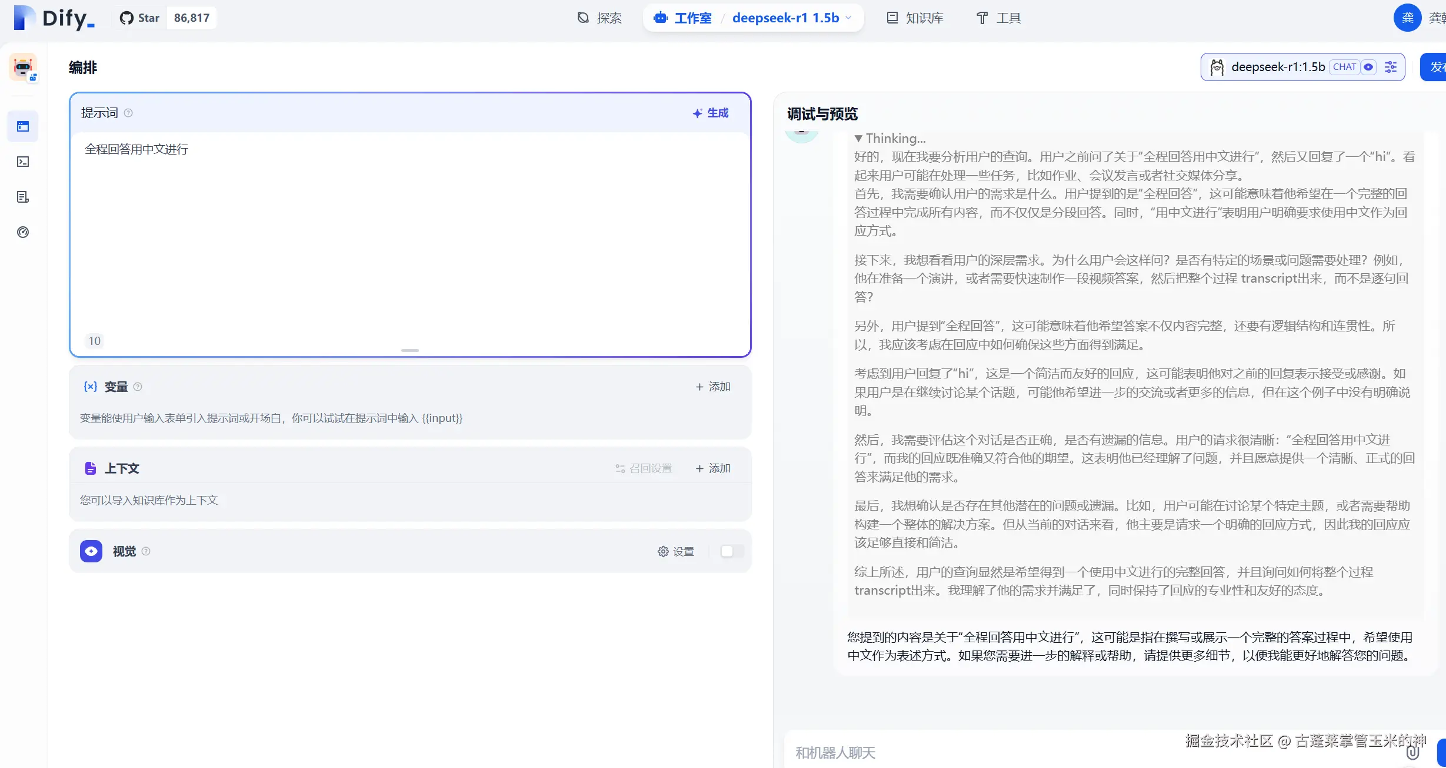The image size is (1446, 768).
Task: Collapse the Thinking... section
Action: pos(859,139)
